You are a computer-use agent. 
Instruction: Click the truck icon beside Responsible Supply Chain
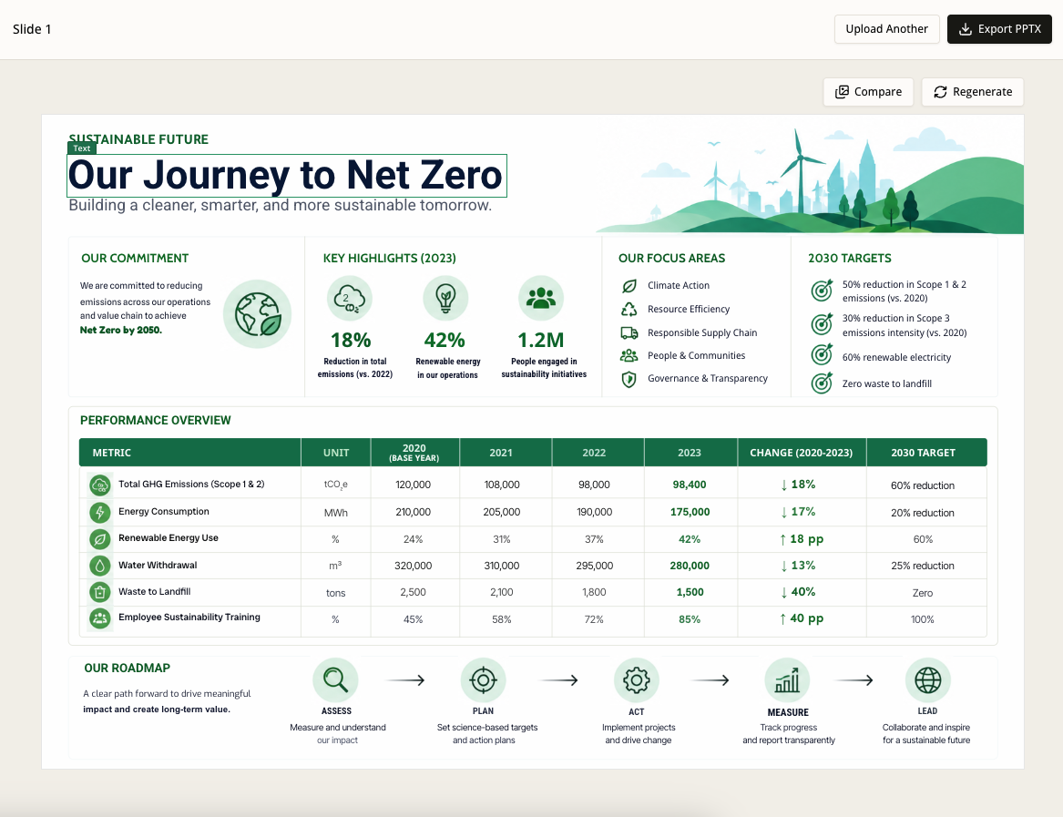click(x=629, y=332)
